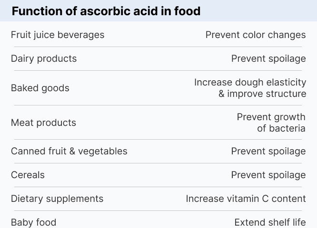Click the 'Extend shelf life' text
The height and width of the screenshot is (228, 317).
[x=270, y=222]
